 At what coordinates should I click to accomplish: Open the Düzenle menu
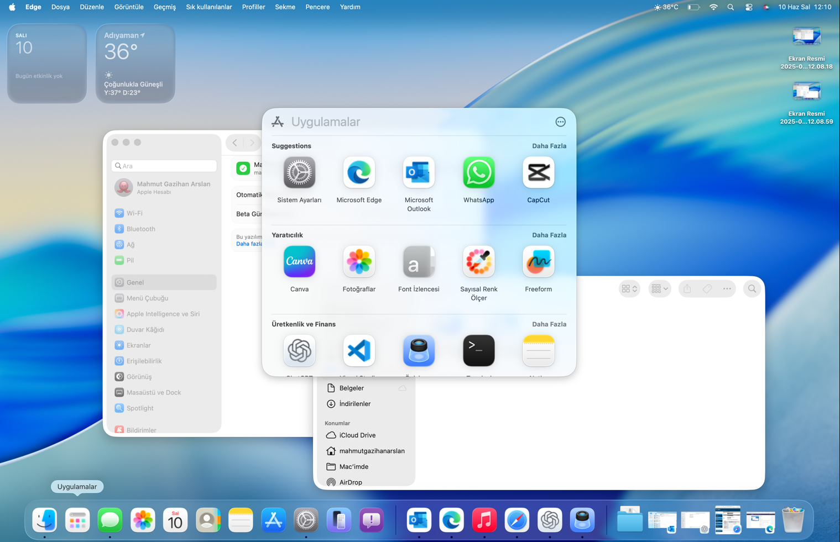[92, 7]
